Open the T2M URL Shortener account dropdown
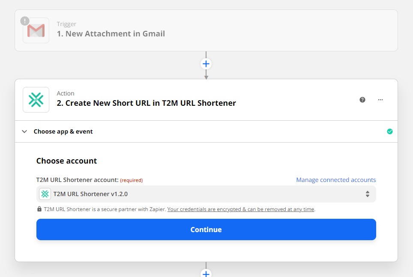 pos(206,194)
